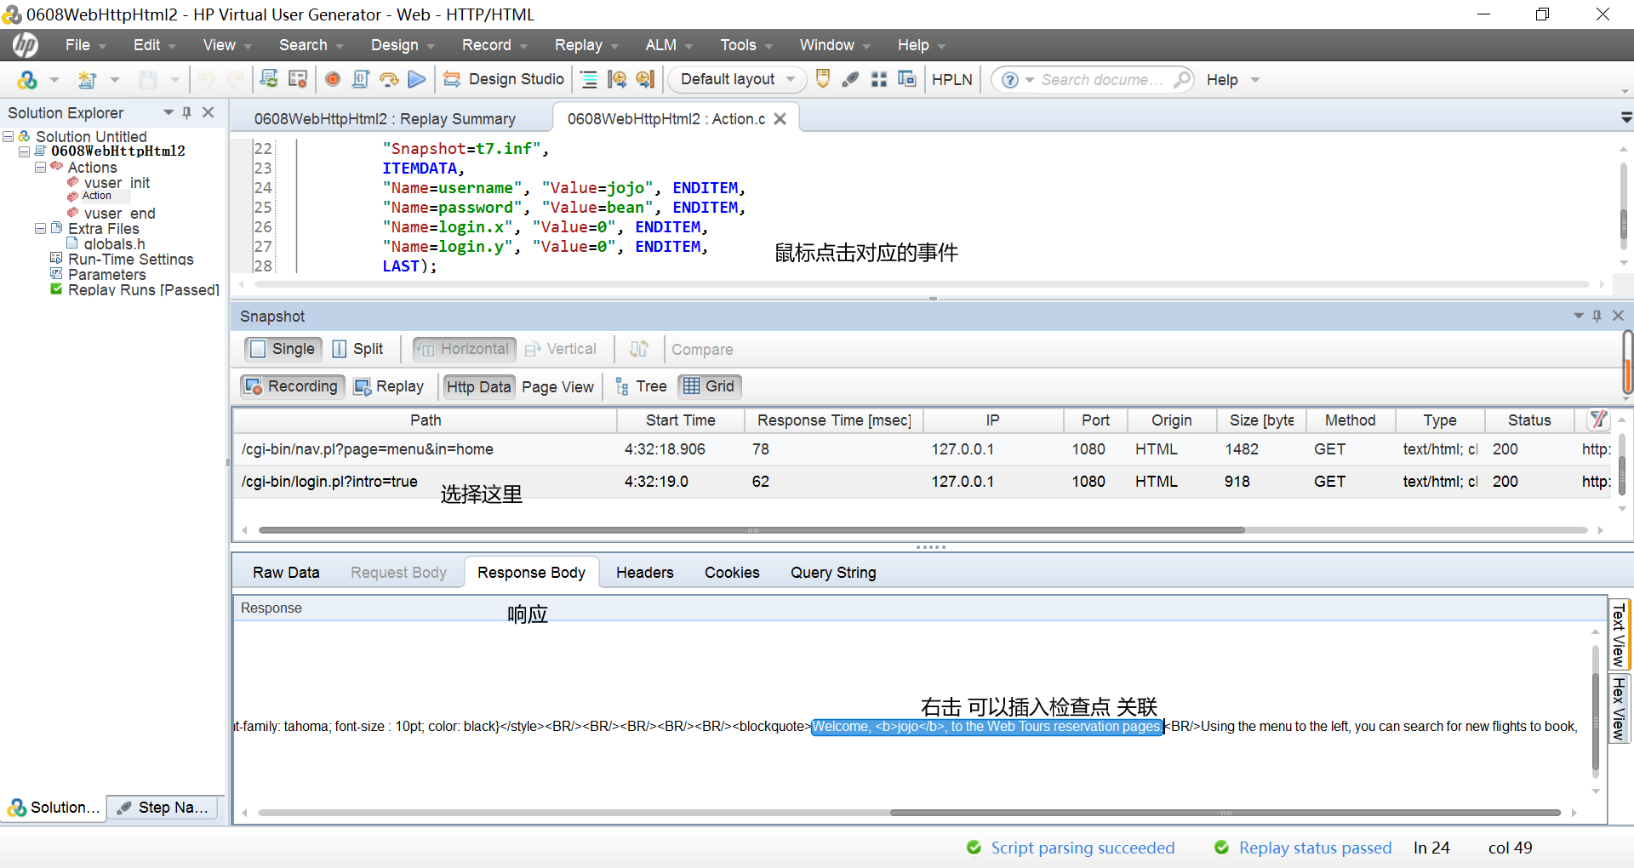Select the /cgi-bin/nav.pl?page=menu&in=home row
Screen dimensions: 1634x868
pos(923,449)
